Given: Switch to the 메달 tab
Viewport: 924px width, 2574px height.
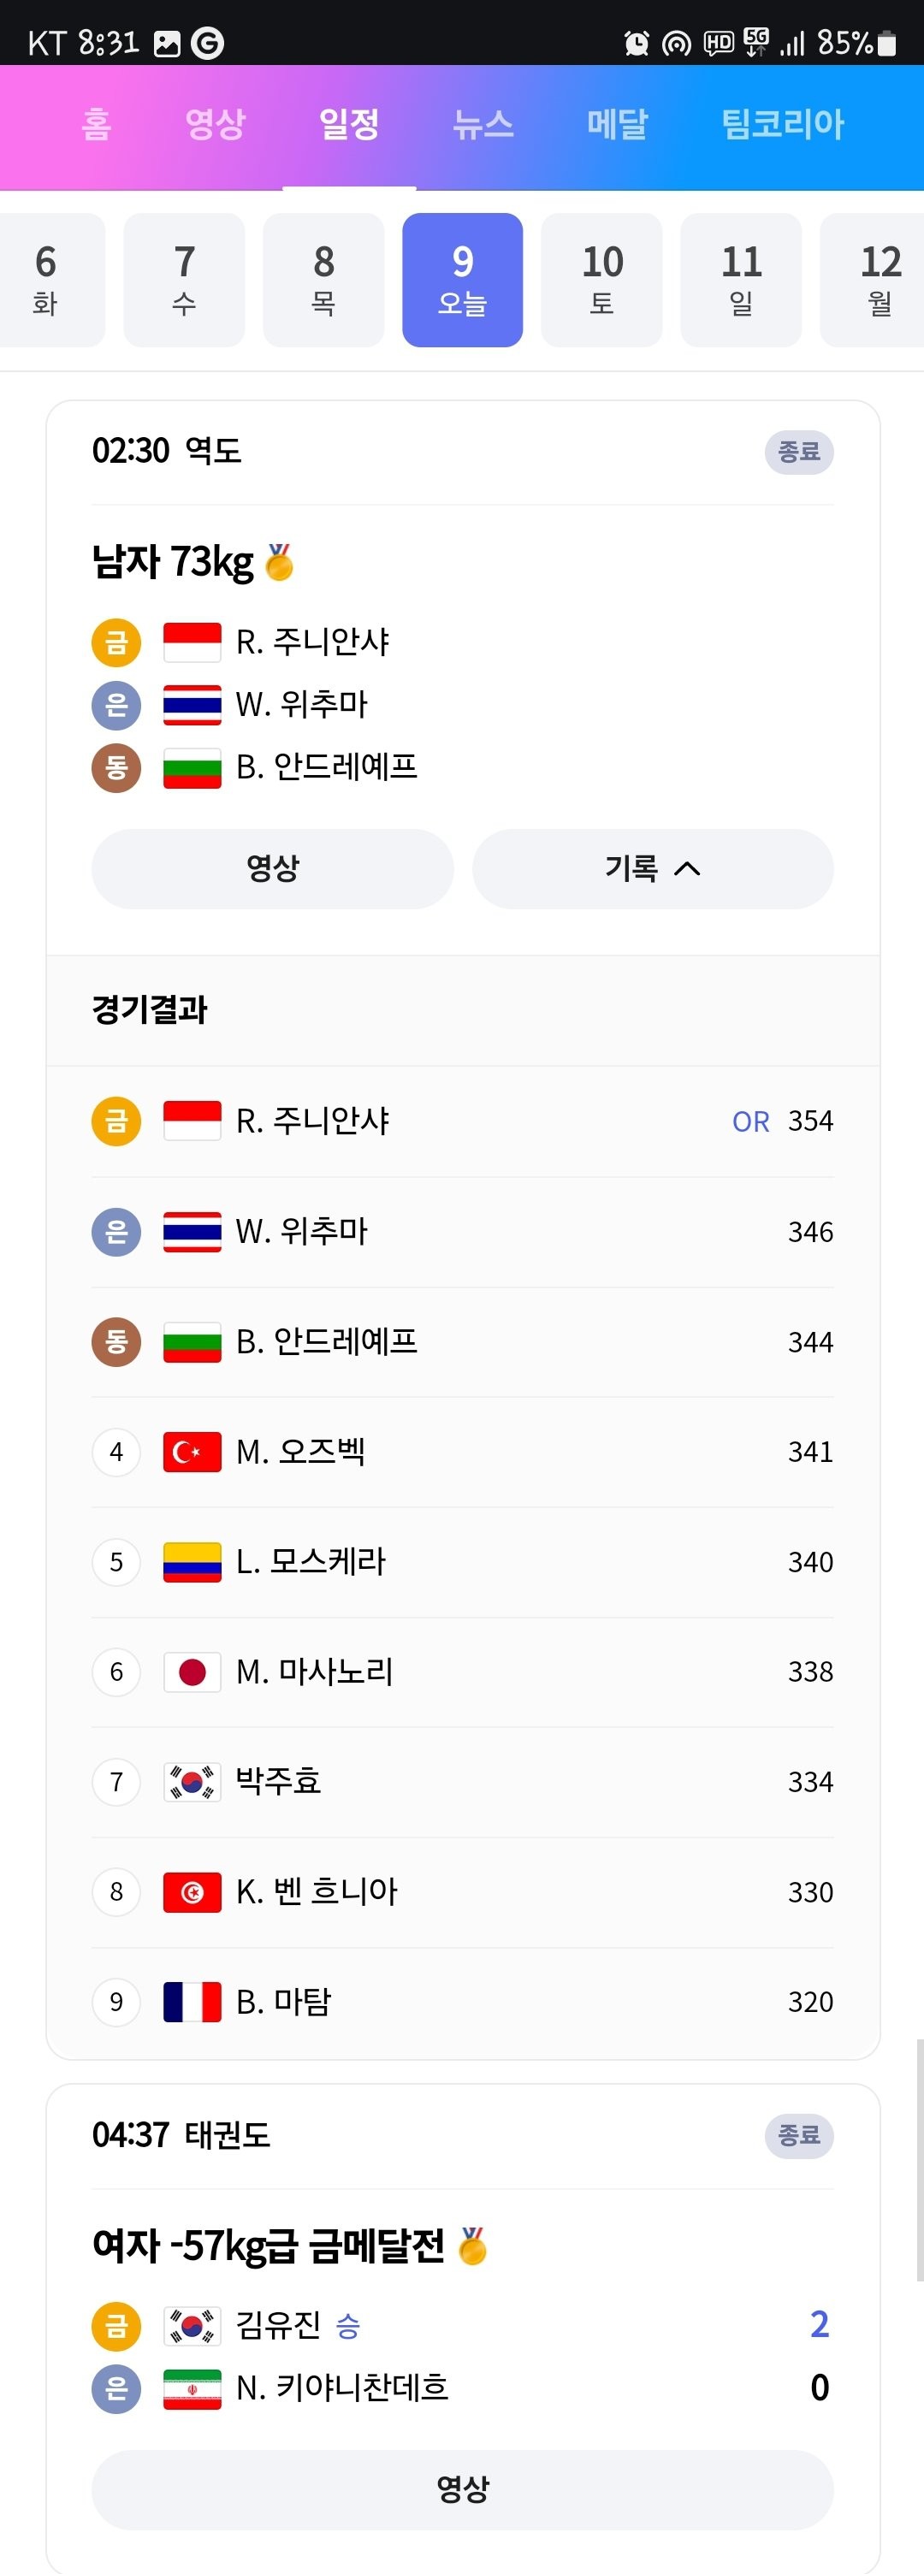Looking at the screenshot, I should (618, 124).
